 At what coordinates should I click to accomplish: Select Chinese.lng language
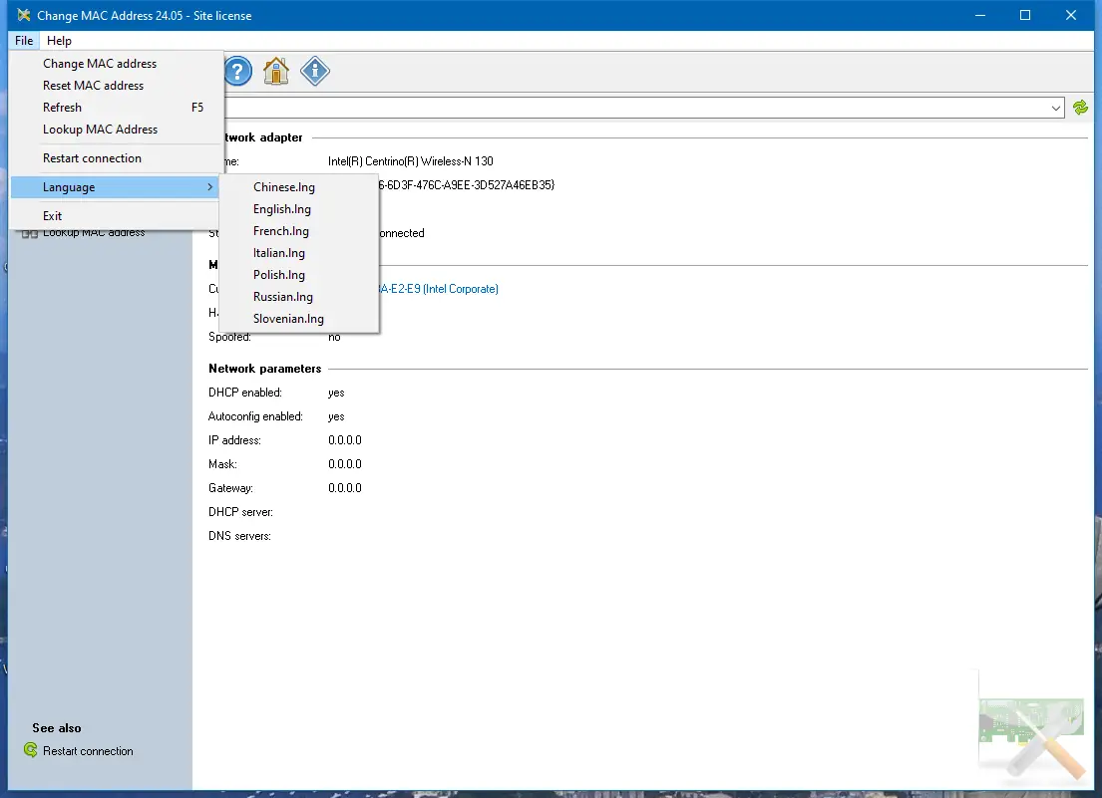[299, 186]
